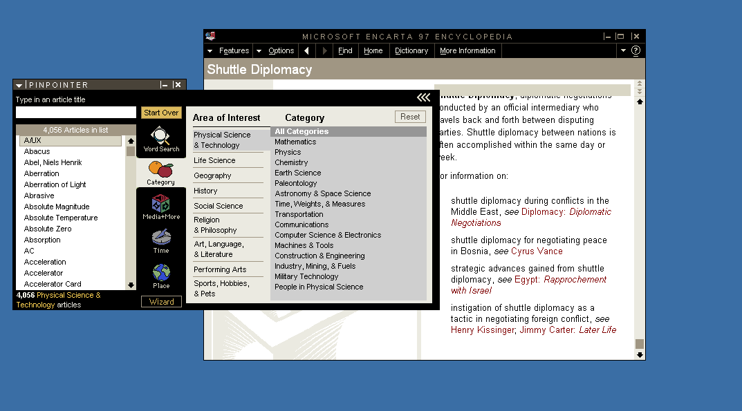
Task: Choose the Chemistry category
Action: 291,163
